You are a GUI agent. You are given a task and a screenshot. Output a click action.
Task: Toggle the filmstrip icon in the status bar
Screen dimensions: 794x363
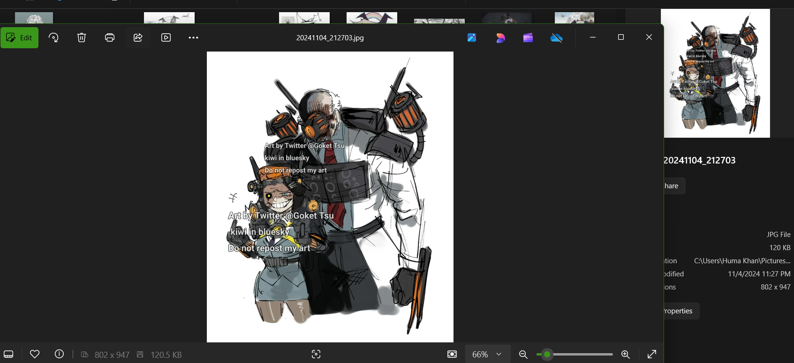pos(8,354)
